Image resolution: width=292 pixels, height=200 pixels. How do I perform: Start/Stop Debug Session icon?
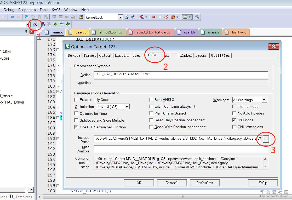(141, 17)
